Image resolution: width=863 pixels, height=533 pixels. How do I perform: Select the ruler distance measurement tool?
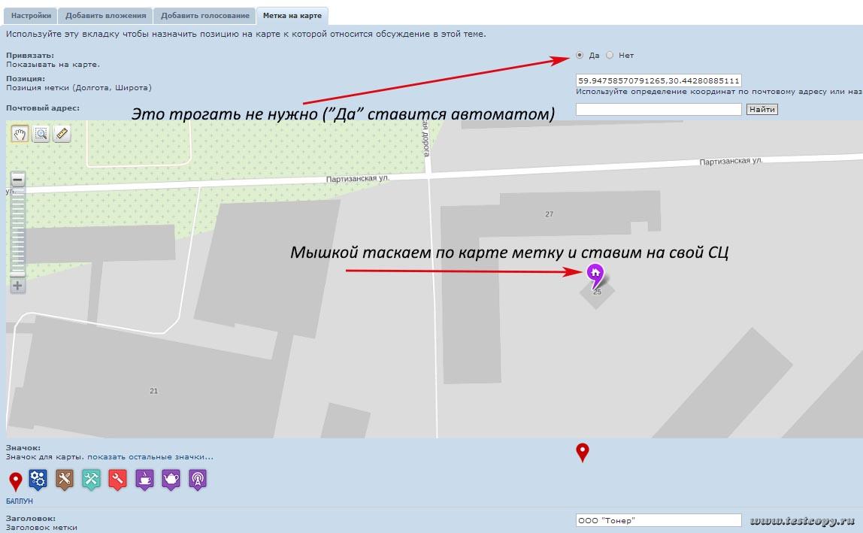pyautogui.click(x=62, y=134)
